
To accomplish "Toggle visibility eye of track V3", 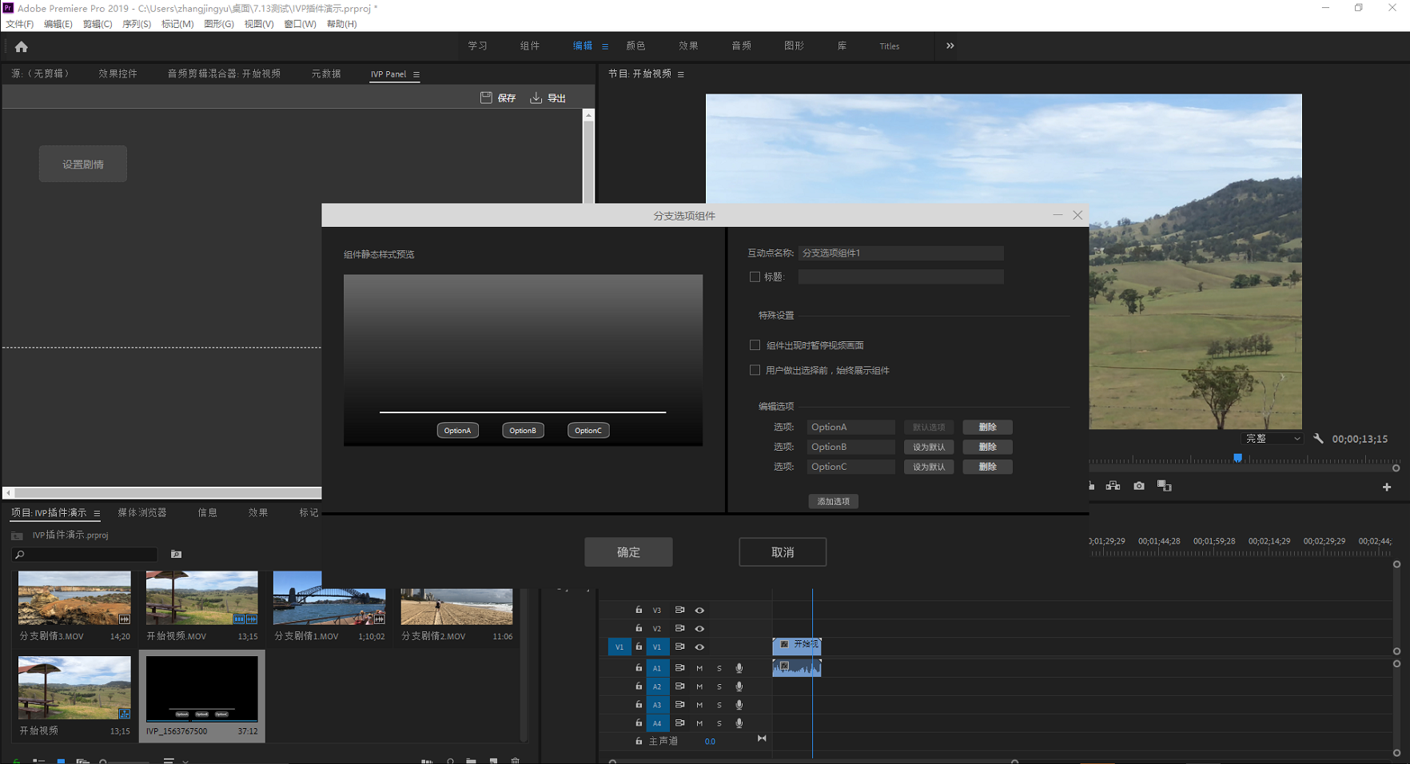I will (x=699, y=611).
